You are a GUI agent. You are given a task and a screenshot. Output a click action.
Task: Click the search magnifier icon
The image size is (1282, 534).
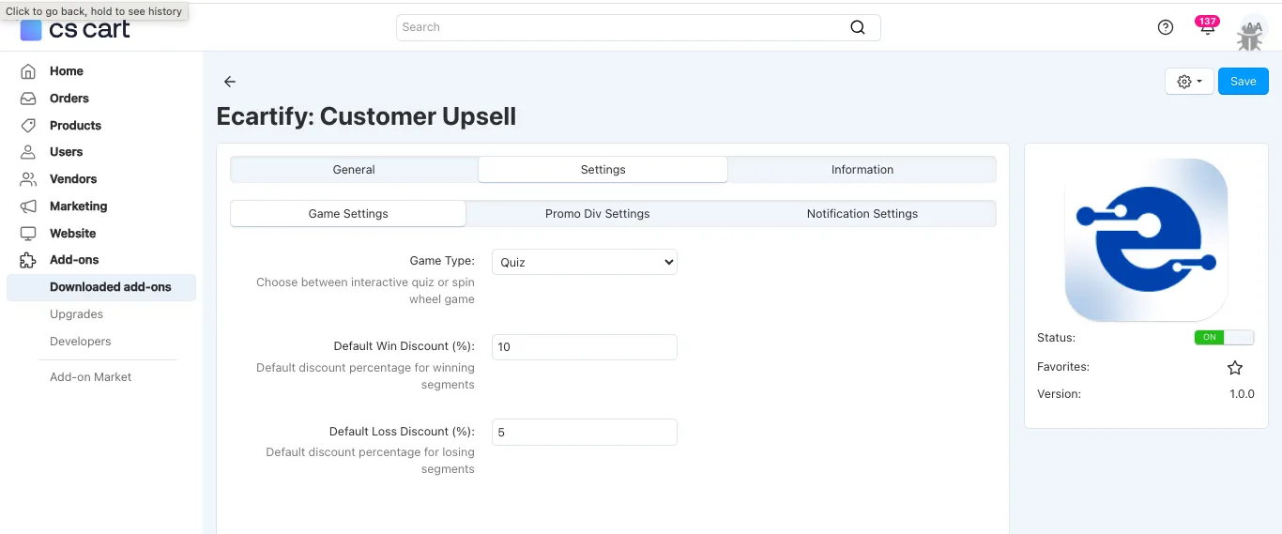[858, 27]
